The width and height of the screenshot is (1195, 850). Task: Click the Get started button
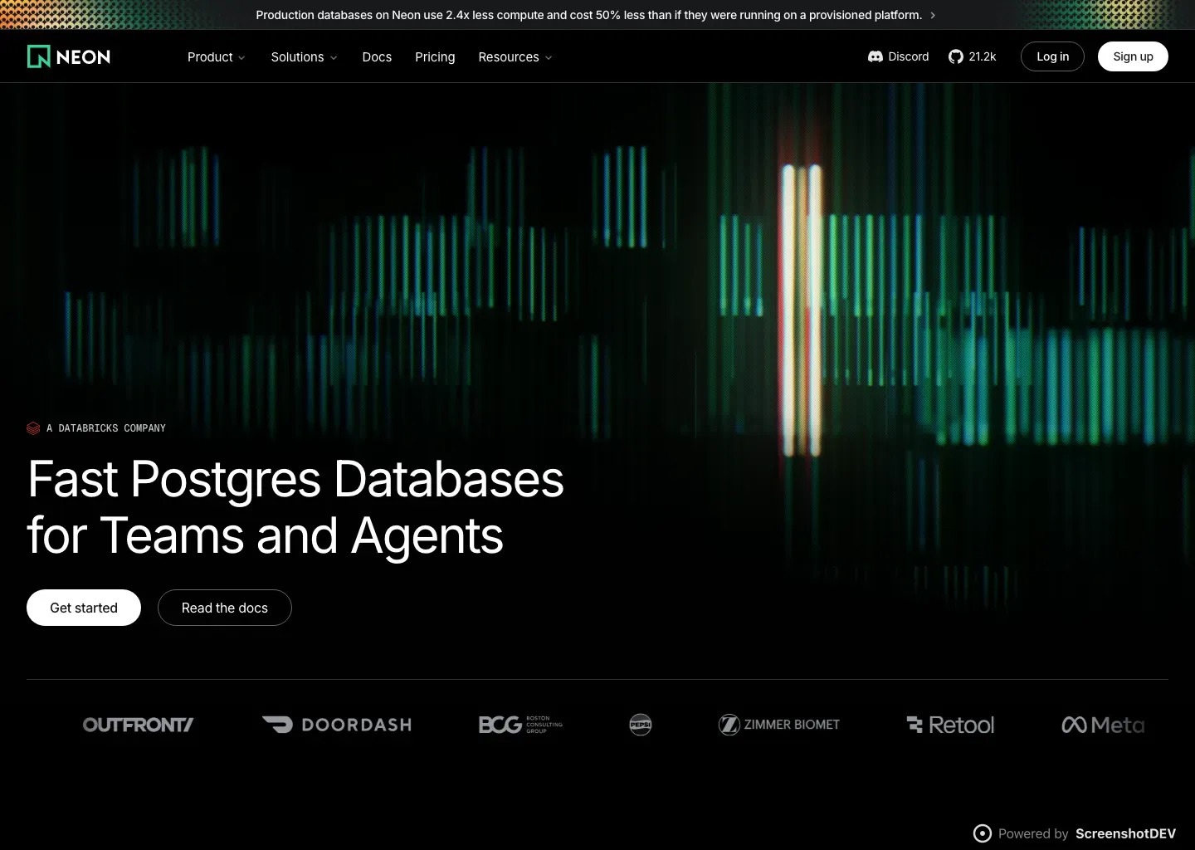pyautogui.click(x=84, y=608)
